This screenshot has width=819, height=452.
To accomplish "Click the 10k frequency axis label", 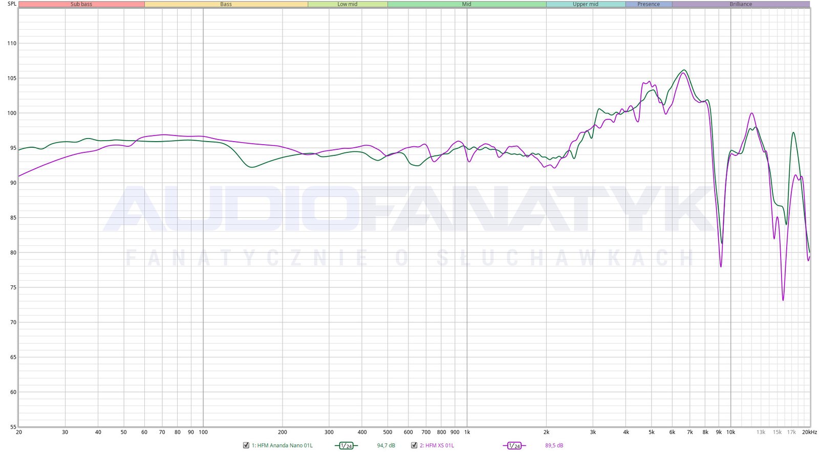I will tap(731, 432).
